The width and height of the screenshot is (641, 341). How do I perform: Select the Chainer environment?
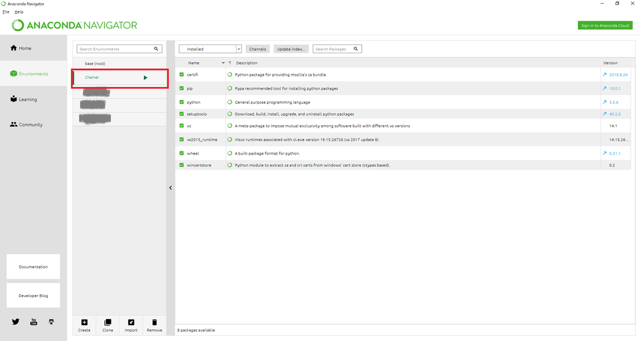tap(120, 78)
